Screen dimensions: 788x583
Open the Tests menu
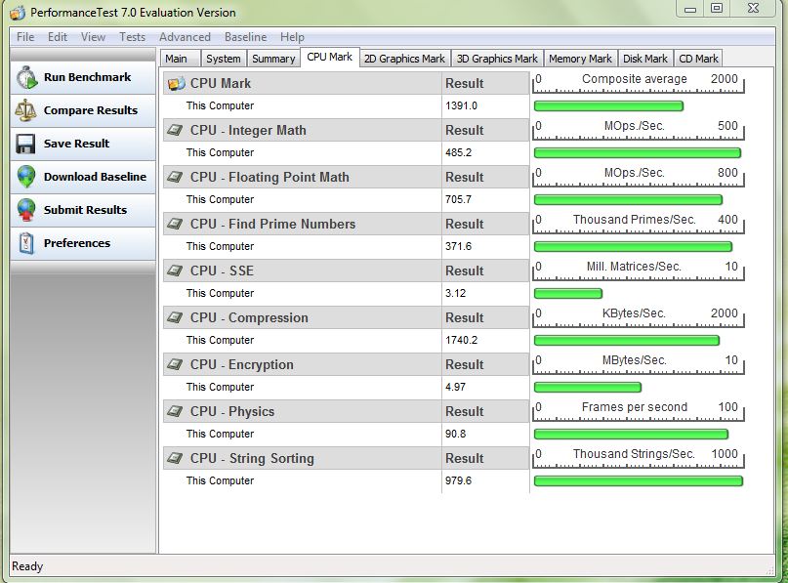coord(132,37)
